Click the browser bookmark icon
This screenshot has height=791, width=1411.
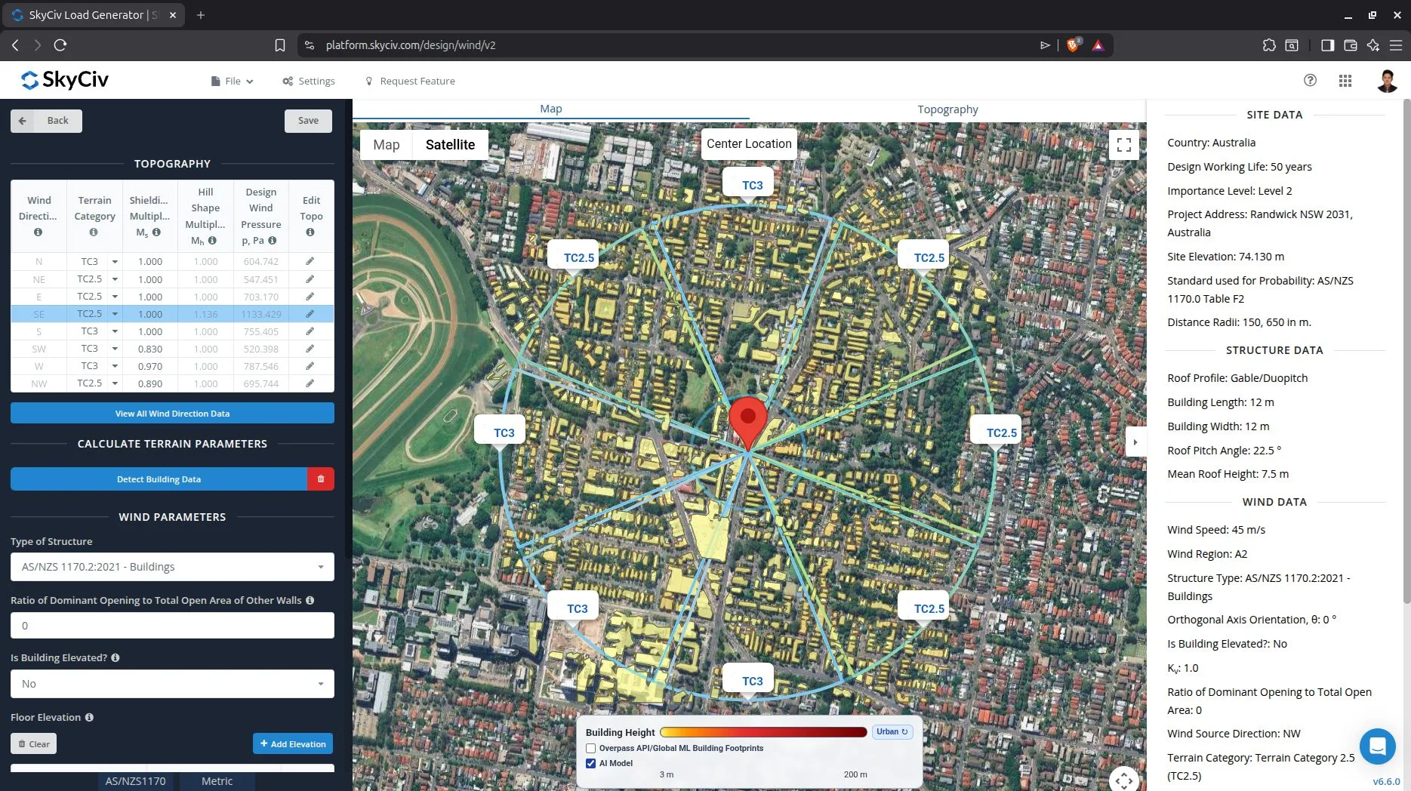pos(280,45)
